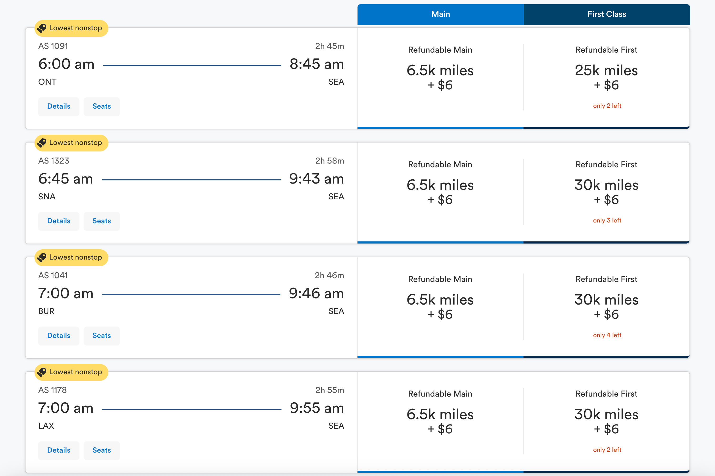Click the price tag icon on AS 1178
This screenshot has width=715, height=476.
pos(42,372)
